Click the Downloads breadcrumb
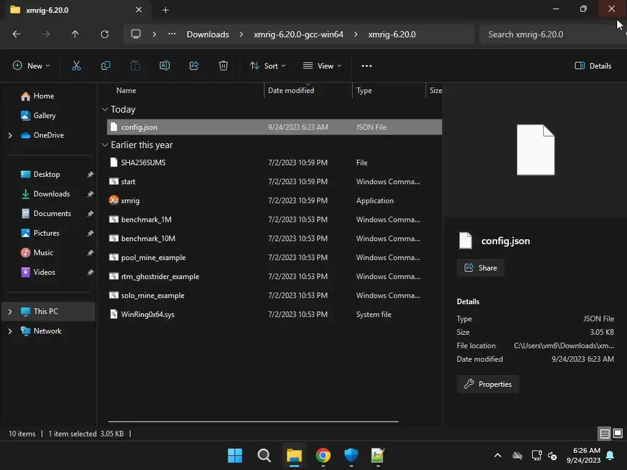Screen dimensions: 627x470 (208, 34)
